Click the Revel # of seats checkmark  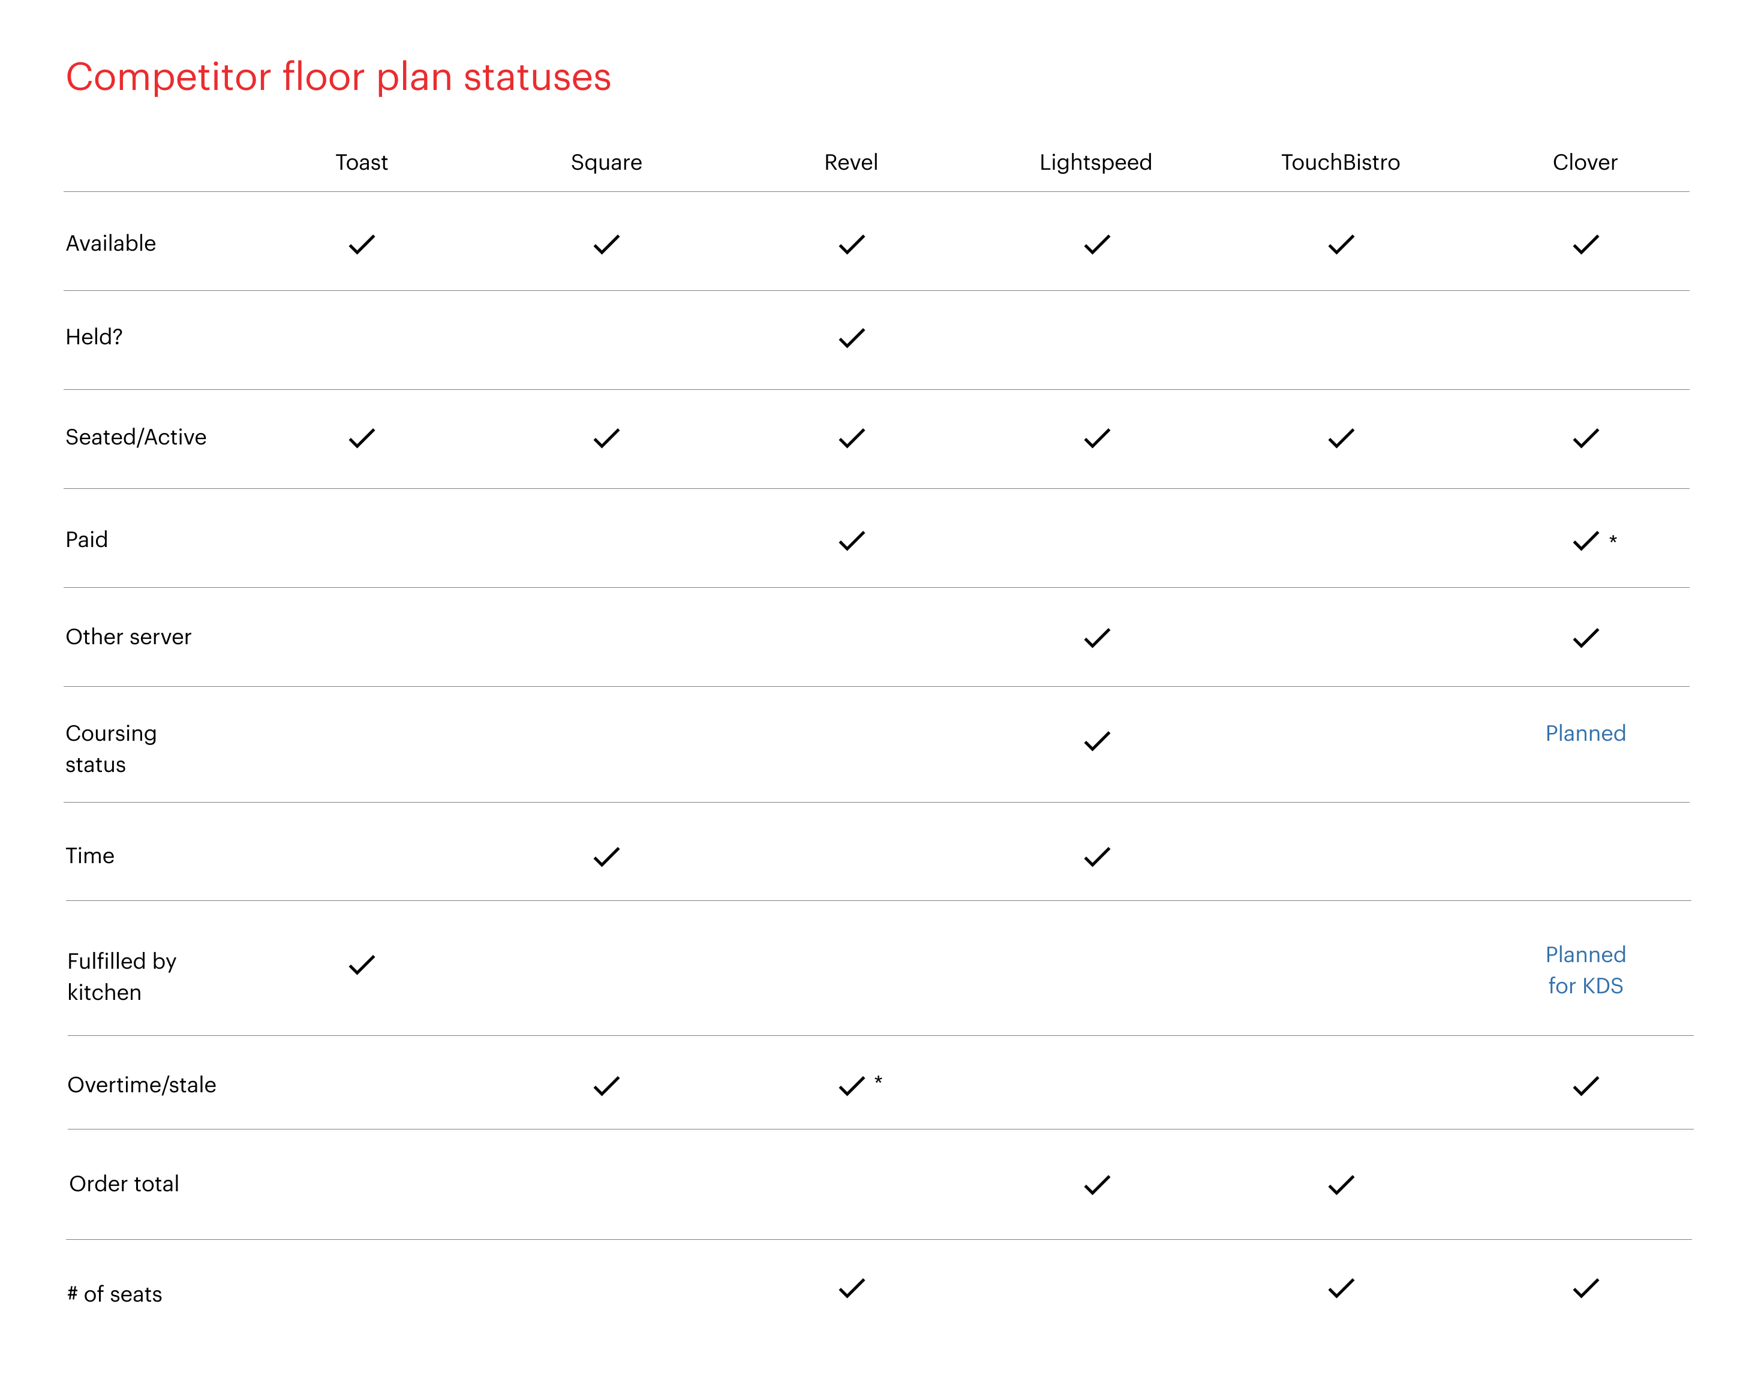click(852, 1288)
